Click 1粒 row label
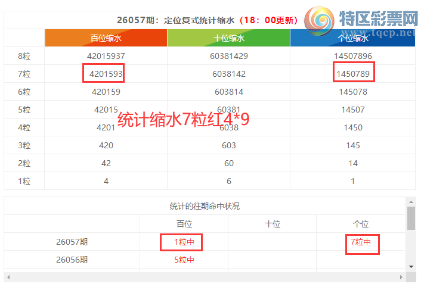 (x=24, y=181)
